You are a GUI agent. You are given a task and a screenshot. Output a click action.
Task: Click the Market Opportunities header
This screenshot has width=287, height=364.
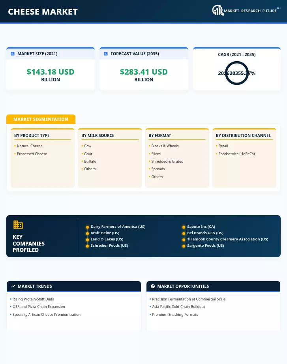tap(214, 287)
